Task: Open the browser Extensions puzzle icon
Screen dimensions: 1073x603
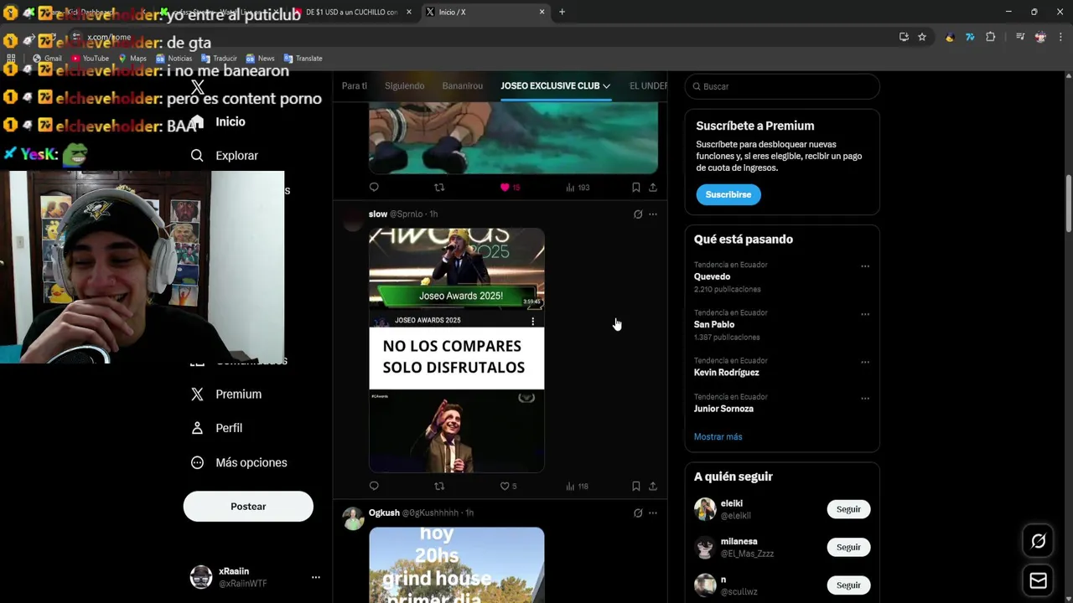Action: (x=990, y=37)
